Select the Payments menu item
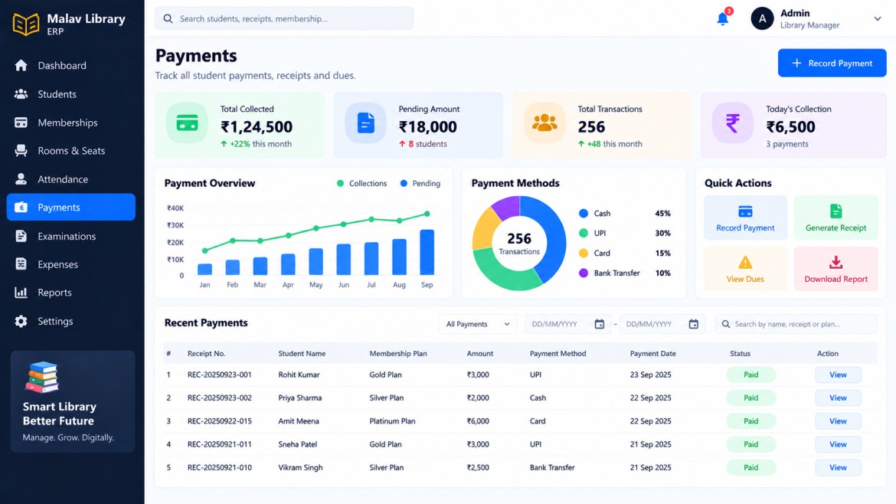The width and height of the screenshot is (896, 504). tap(71, 207)
